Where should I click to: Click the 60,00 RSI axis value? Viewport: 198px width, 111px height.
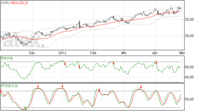[x=189, y=67]
